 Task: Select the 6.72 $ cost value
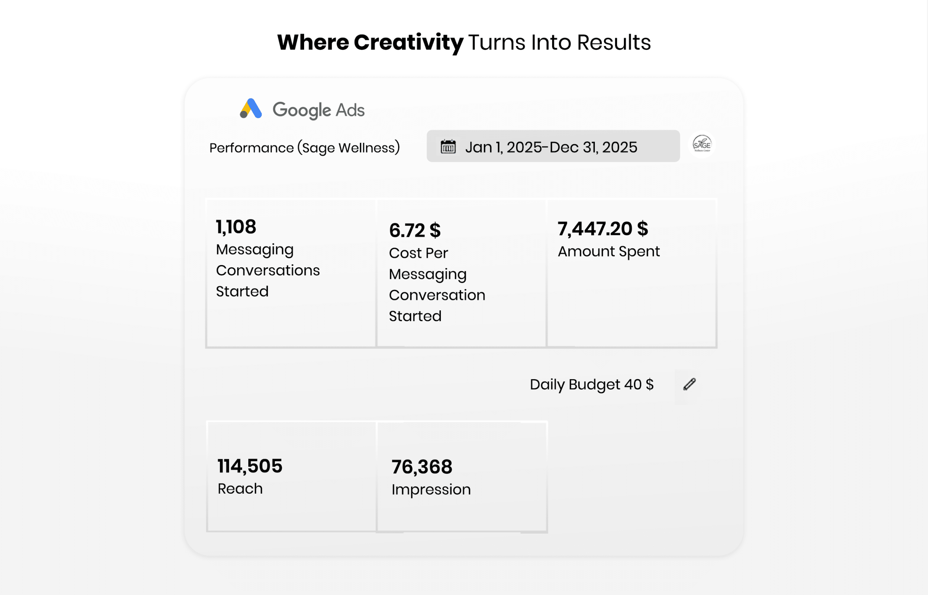(414, 231)
